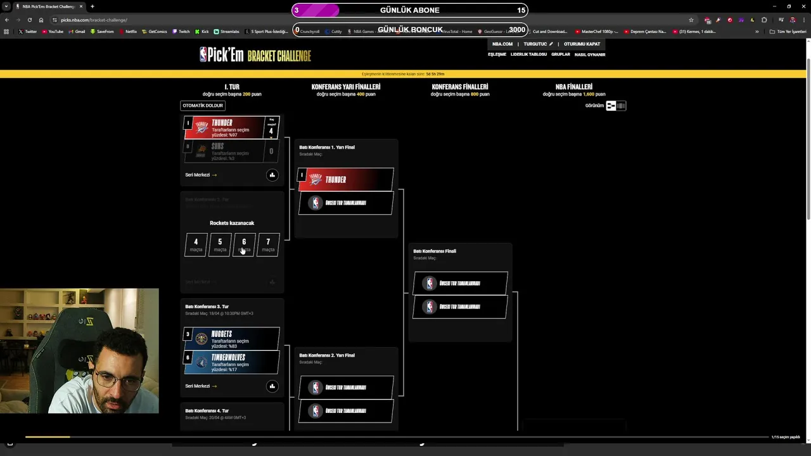This screenshot has height=456, width=811.
Task: Click the 'Rockets kazanacak' text
Action: click(x=232, y=223)
